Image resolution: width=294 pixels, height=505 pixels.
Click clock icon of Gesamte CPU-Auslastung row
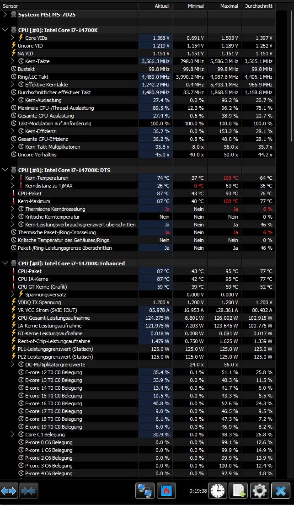coord(14,116)
